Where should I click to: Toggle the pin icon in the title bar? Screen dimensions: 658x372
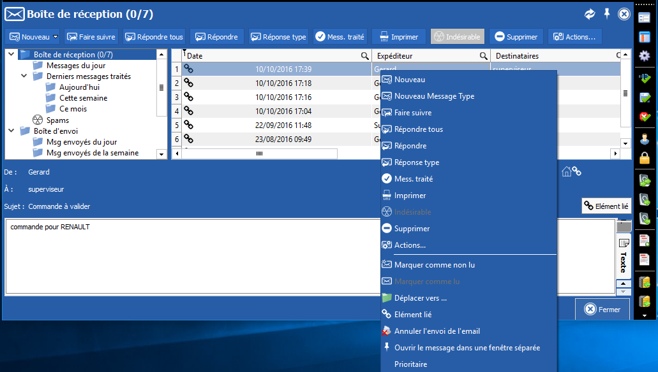pos(607,14)
